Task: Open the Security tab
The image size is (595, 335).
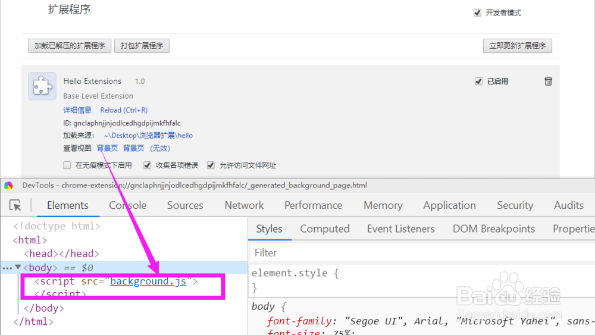Action: coord(515,205)
